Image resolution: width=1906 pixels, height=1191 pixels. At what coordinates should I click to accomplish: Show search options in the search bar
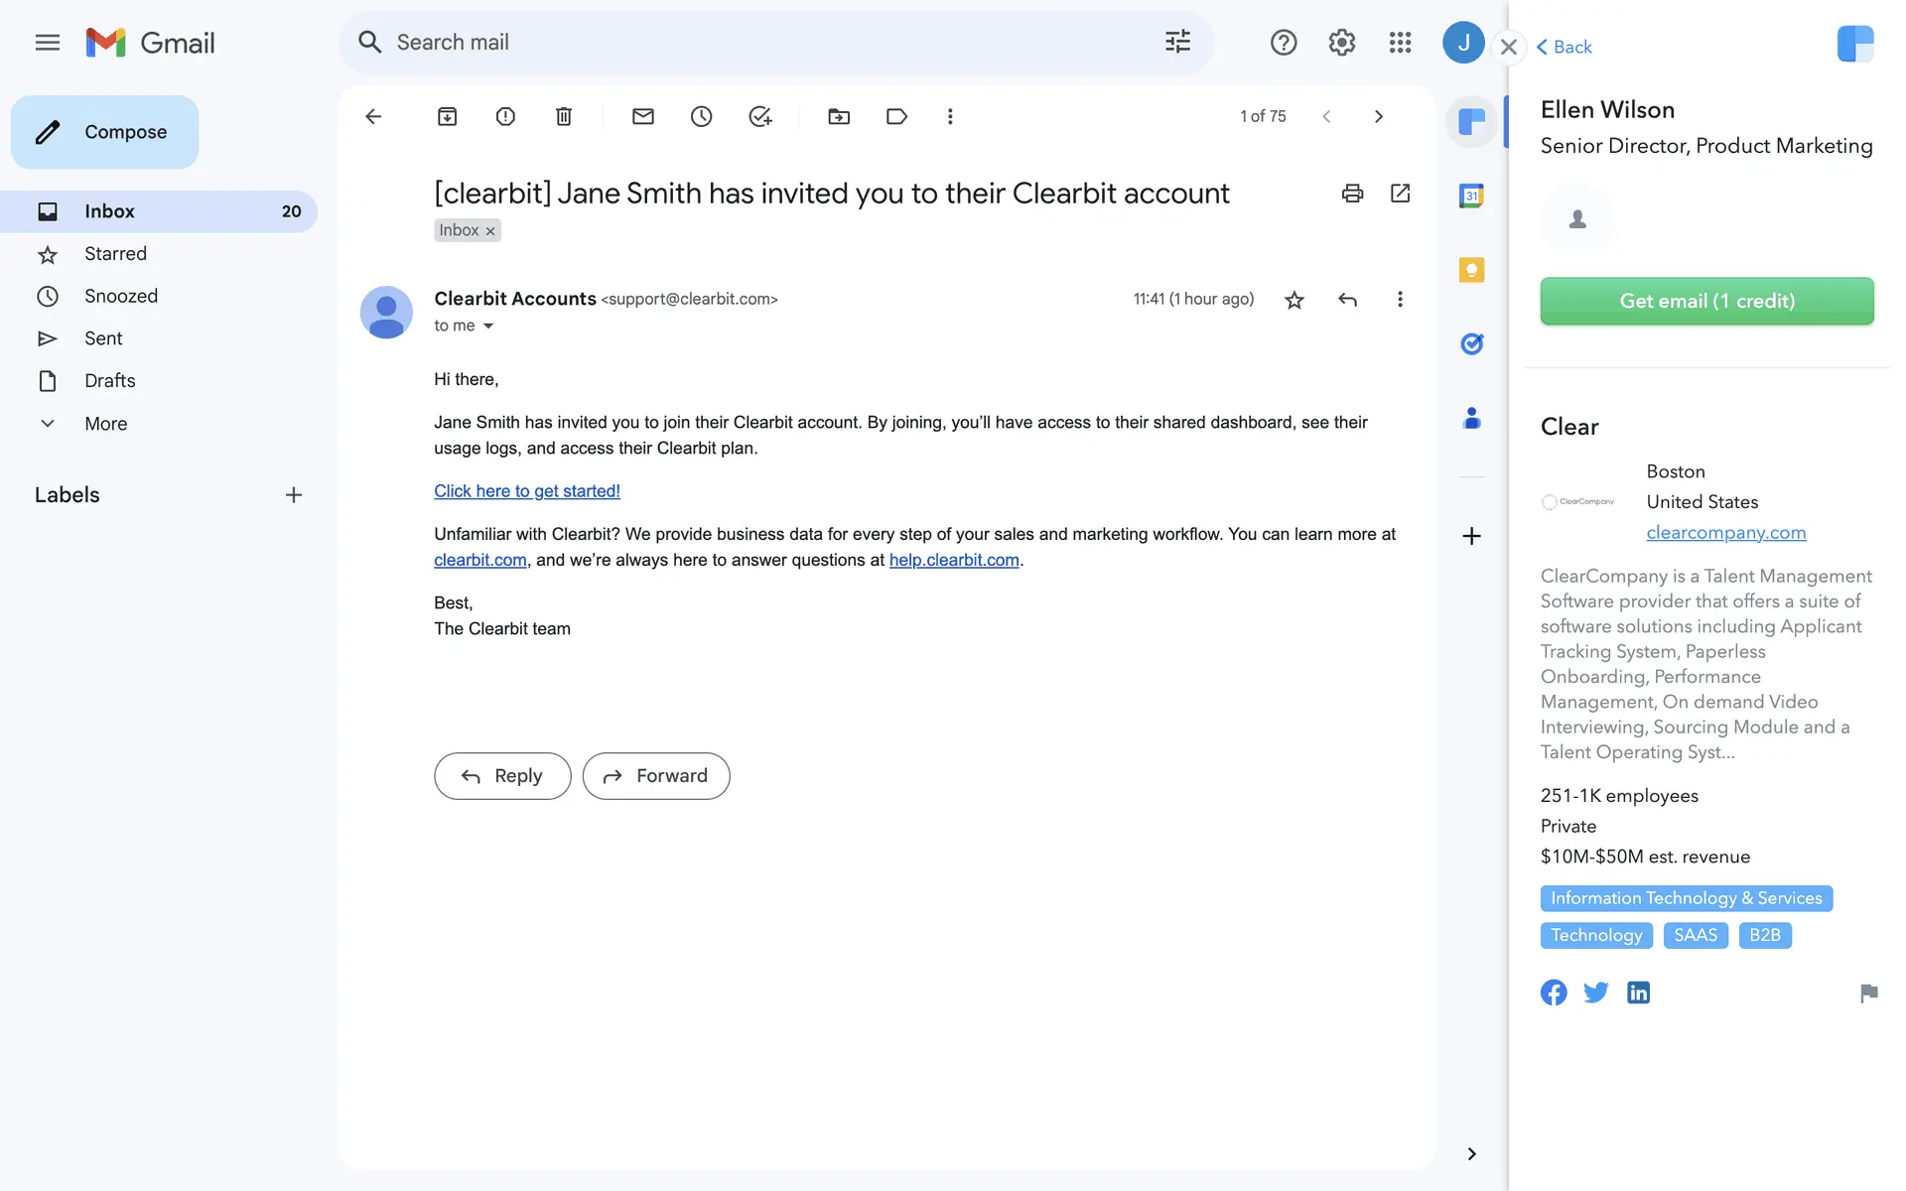point(1177,42)
